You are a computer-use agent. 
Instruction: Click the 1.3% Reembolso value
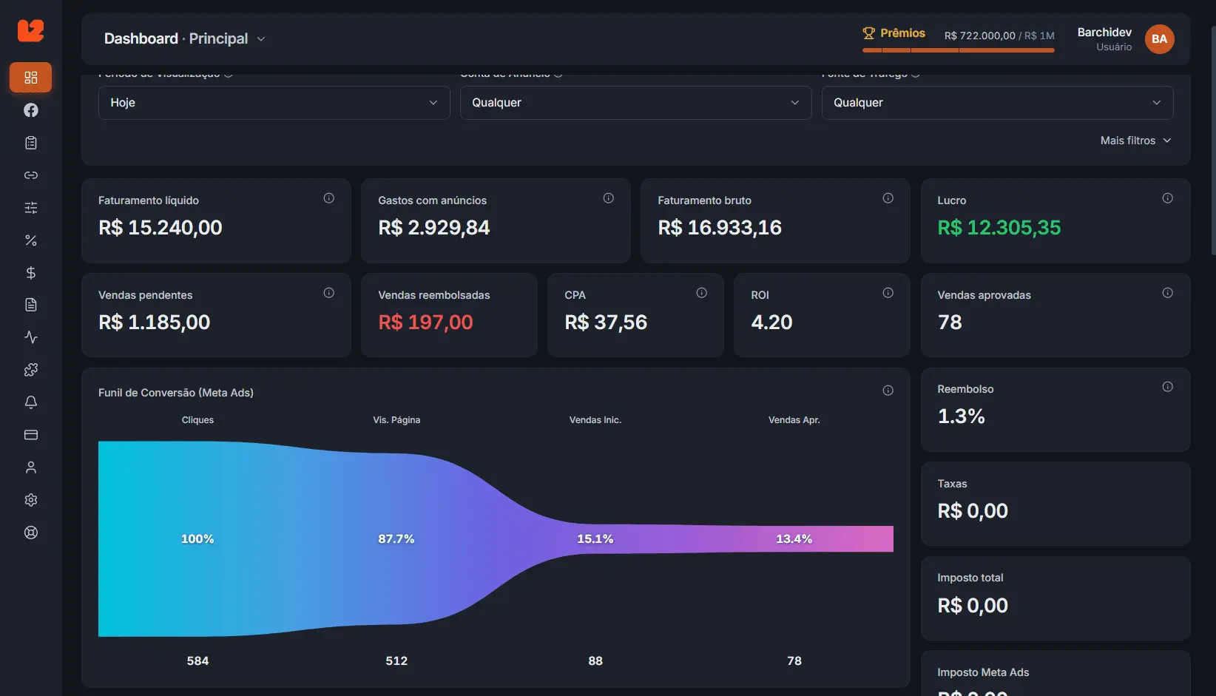[961, 416]
